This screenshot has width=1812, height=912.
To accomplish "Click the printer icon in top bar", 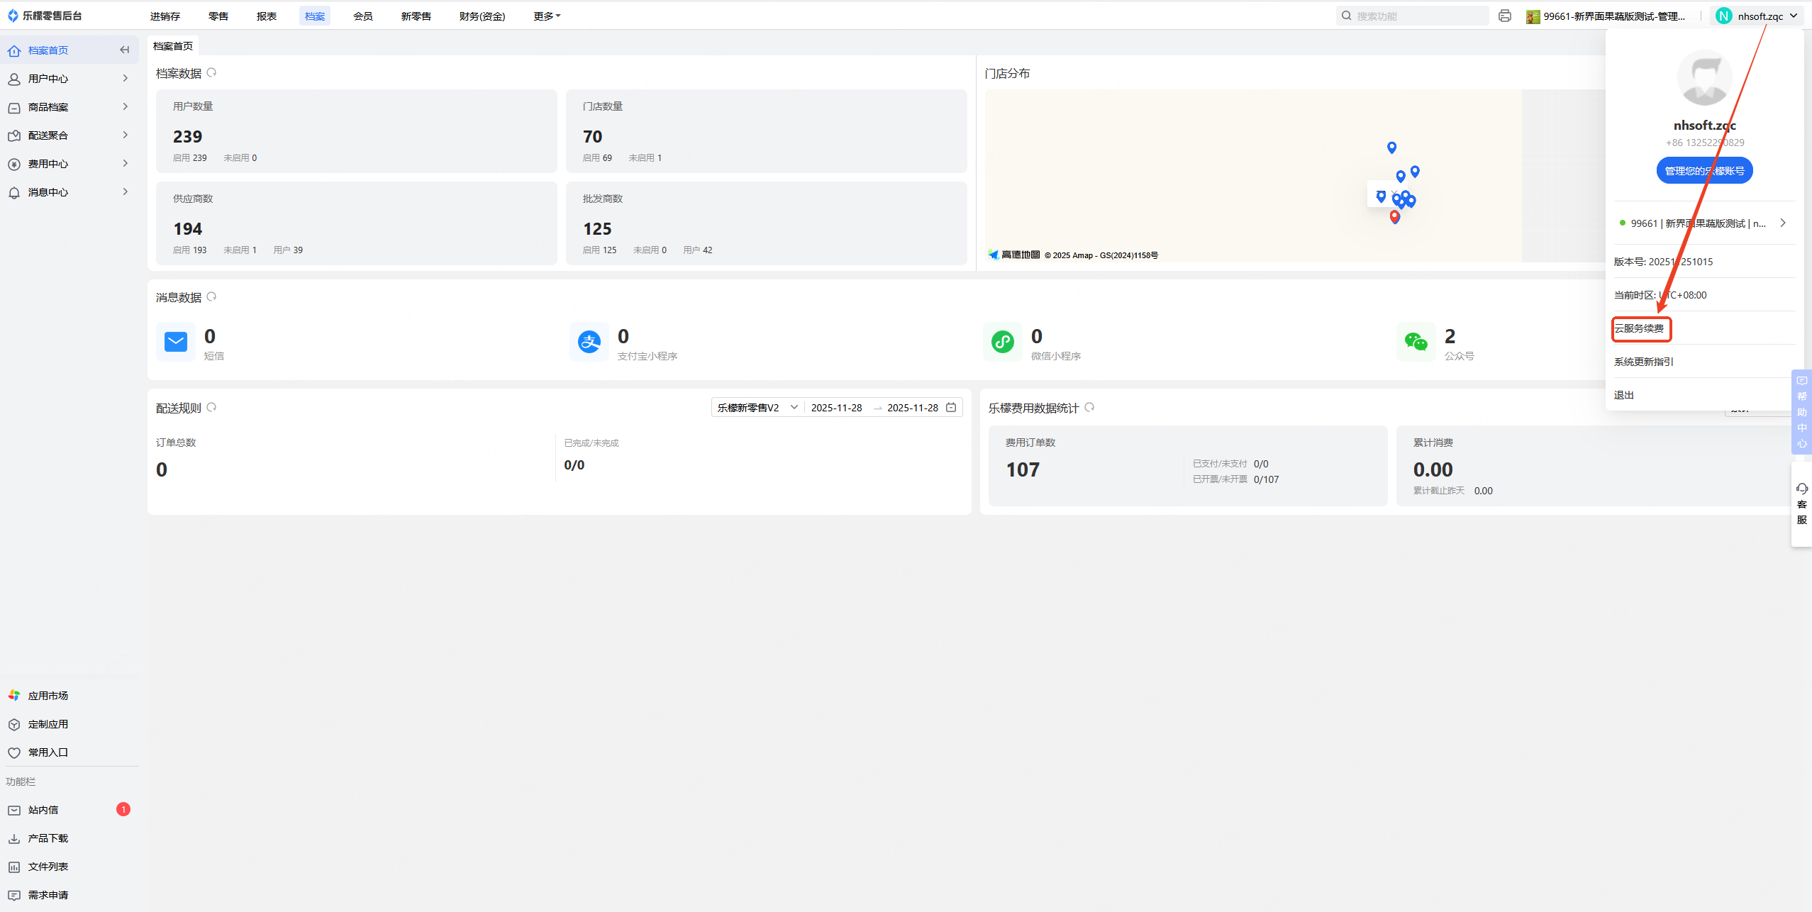I will click(x=1504, y=16).
